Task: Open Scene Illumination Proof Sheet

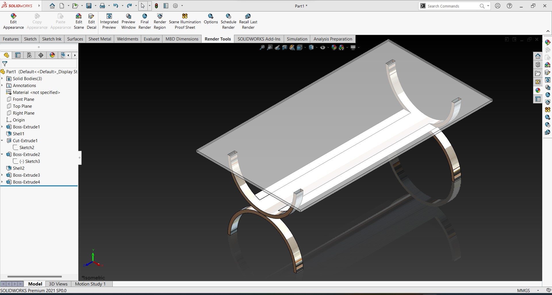Action: [x=185, y=21]
